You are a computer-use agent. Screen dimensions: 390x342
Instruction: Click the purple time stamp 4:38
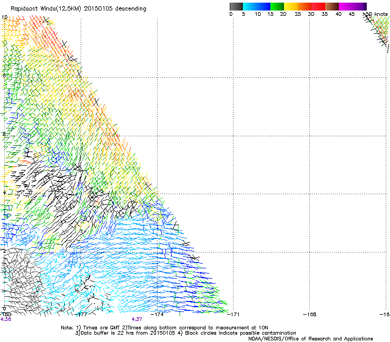point(5,319)
